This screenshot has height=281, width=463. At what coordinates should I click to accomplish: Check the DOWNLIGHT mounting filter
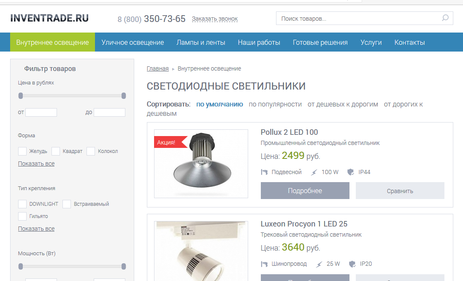[22, 204]
